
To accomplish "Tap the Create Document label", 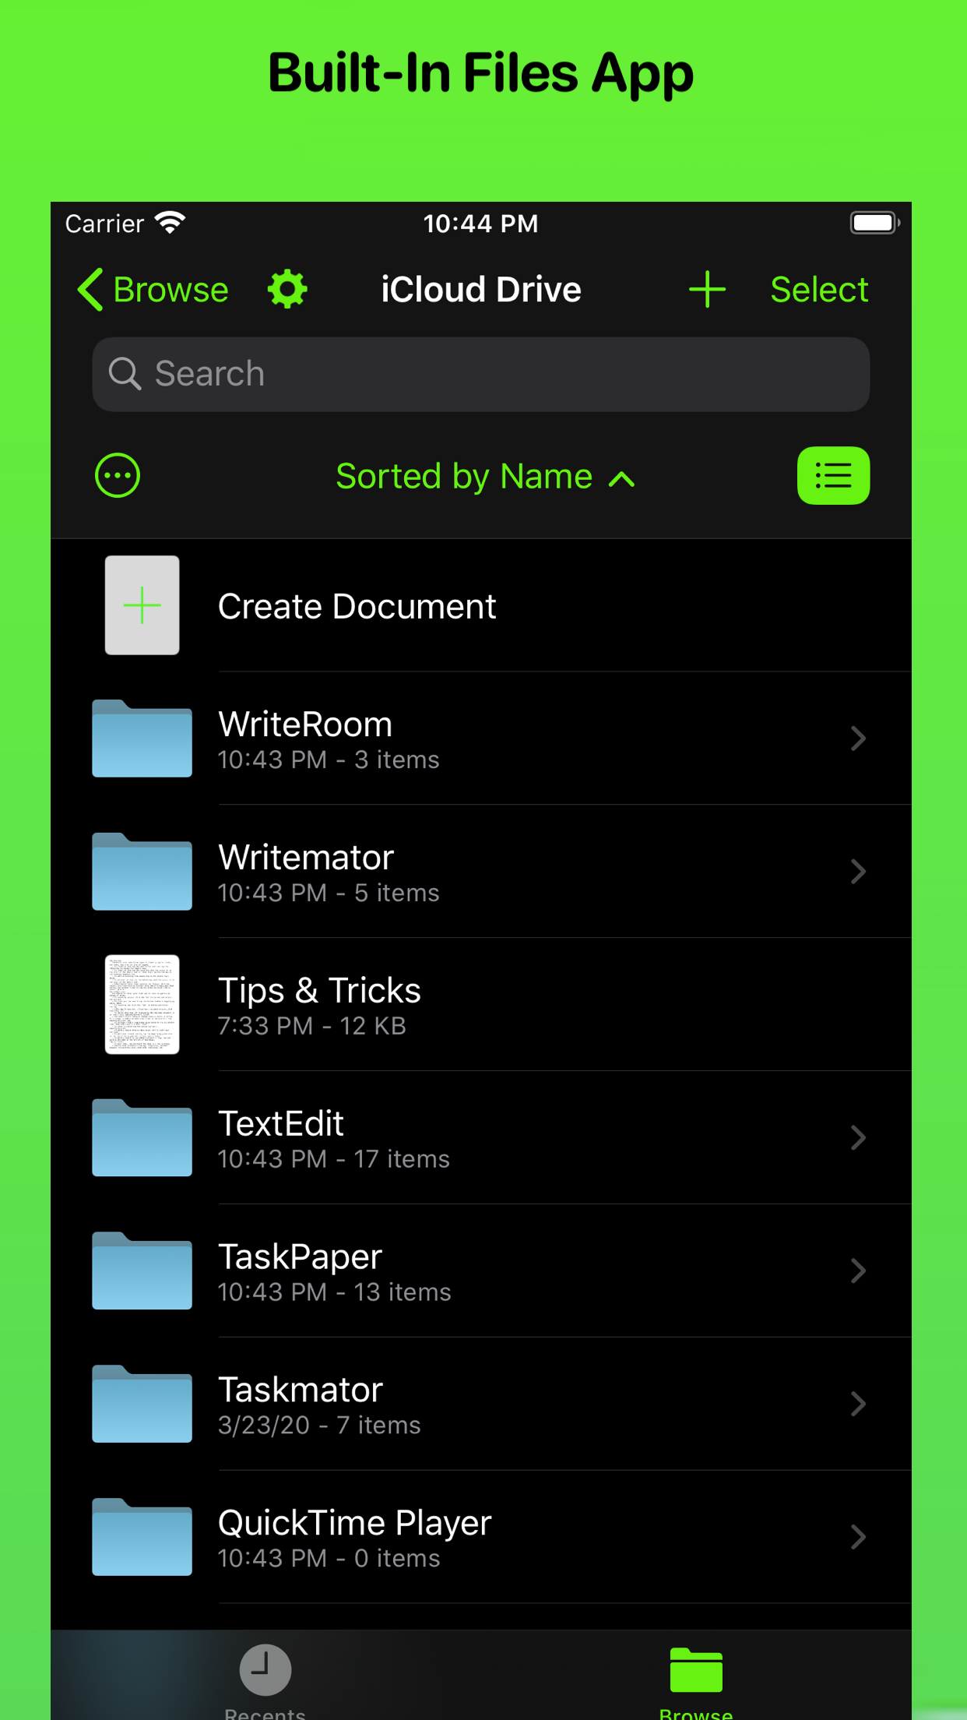I will (357, 606).
